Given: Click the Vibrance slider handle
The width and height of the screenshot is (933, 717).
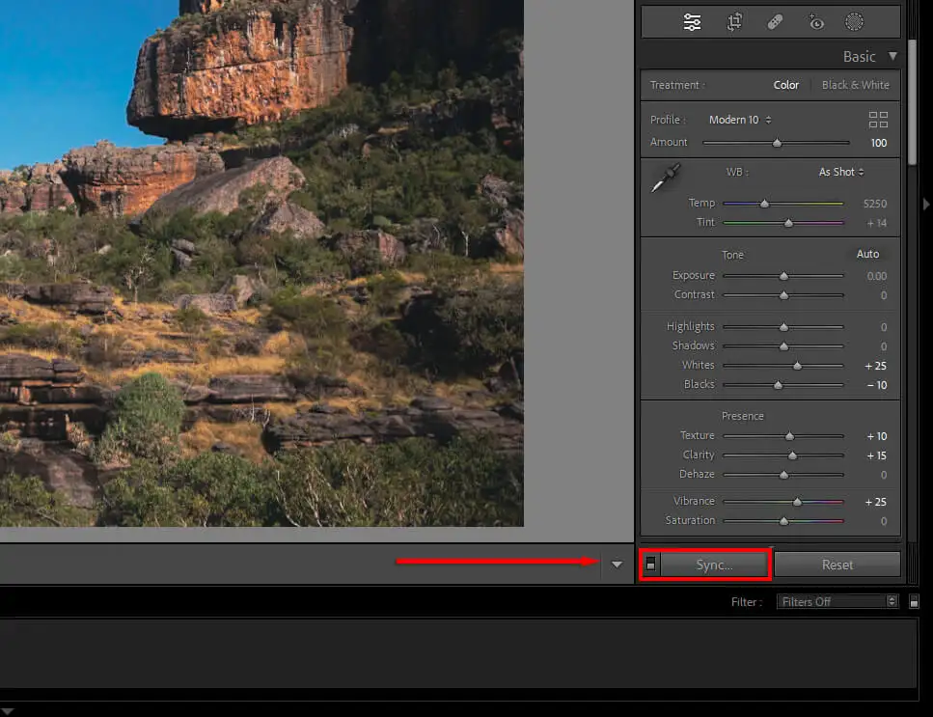Looking at the screenshot, I should (797, 502).
